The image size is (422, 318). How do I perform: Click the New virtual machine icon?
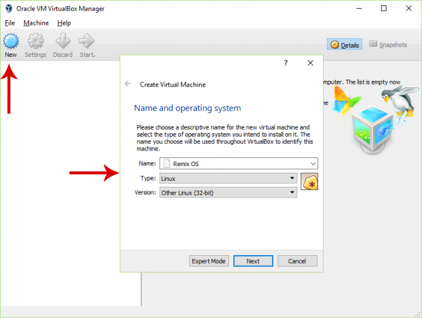click(11, 42)
